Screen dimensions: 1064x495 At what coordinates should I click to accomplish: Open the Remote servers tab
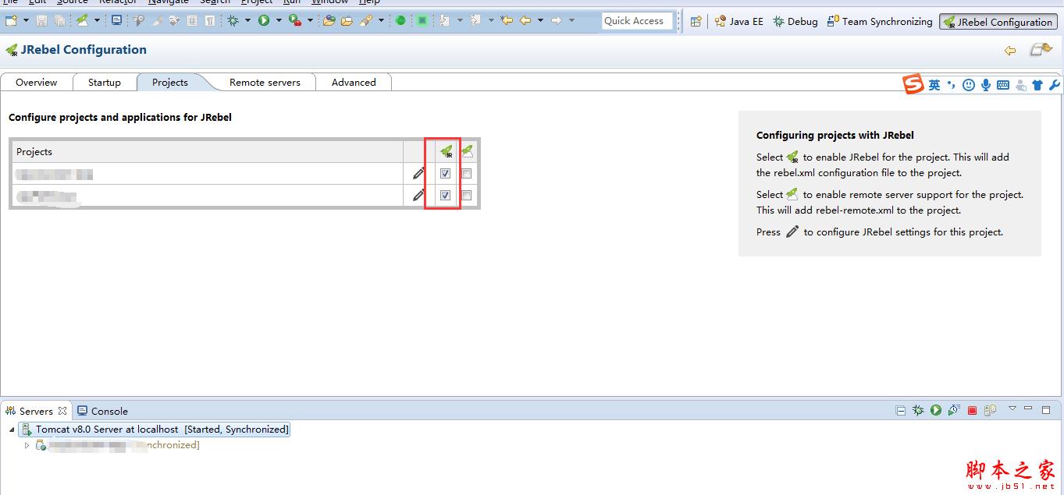click(x=265, y=83)
